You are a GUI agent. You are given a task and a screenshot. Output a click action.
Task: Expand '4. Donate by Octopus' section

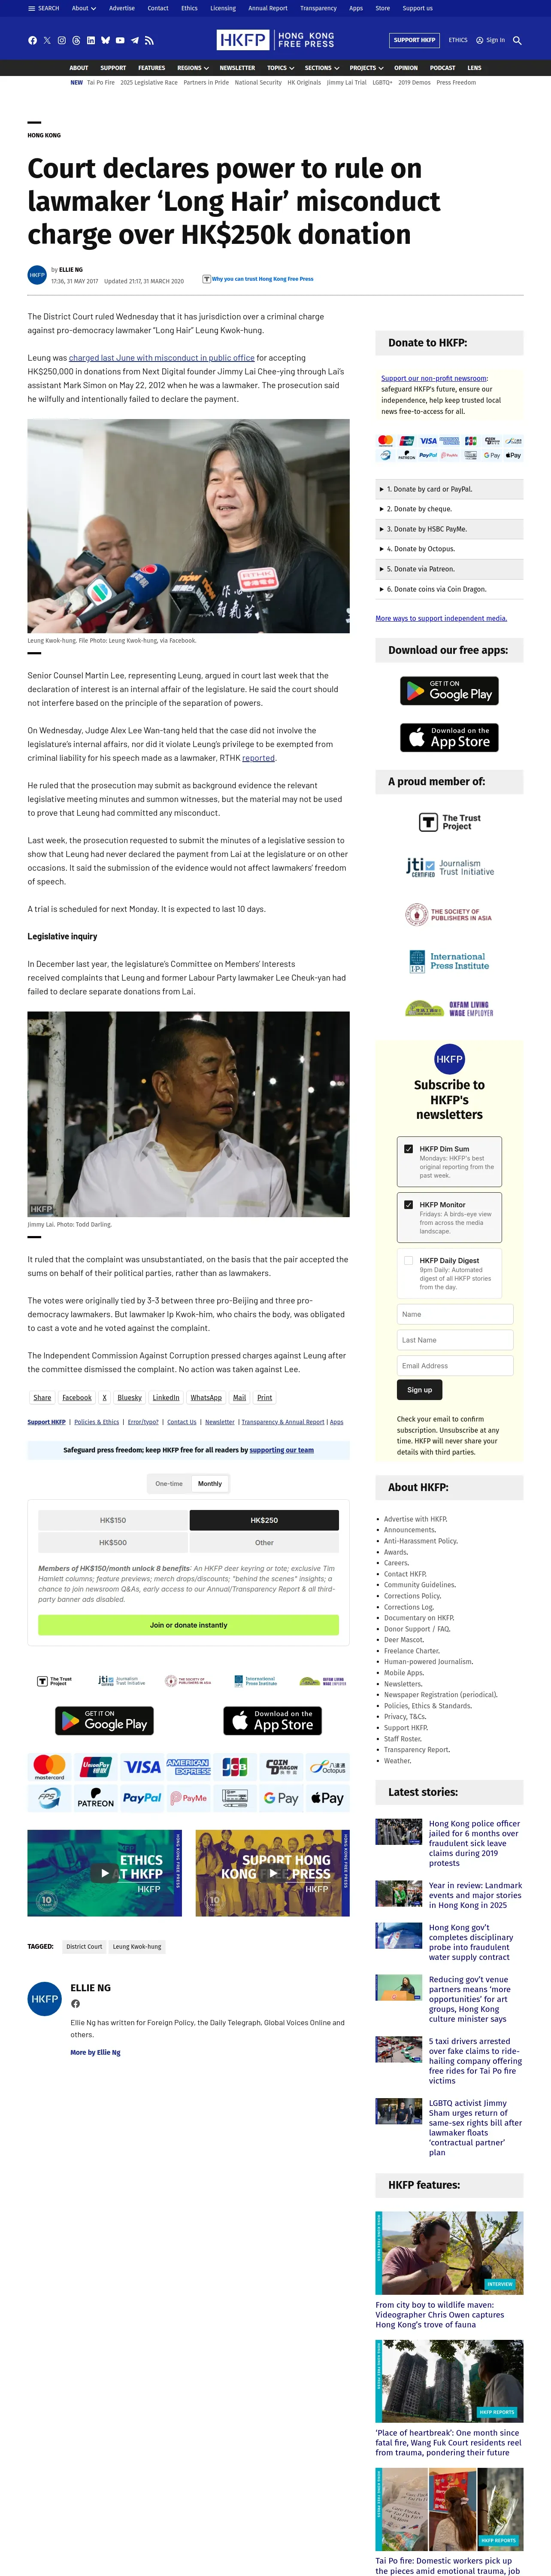pos(449,549)
